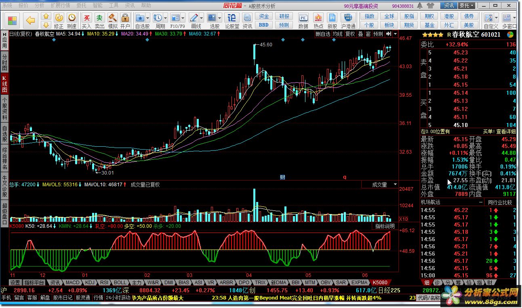Toggle the 同行业比较 industry comparison
The image size is (522, 308).
[500, 202]
